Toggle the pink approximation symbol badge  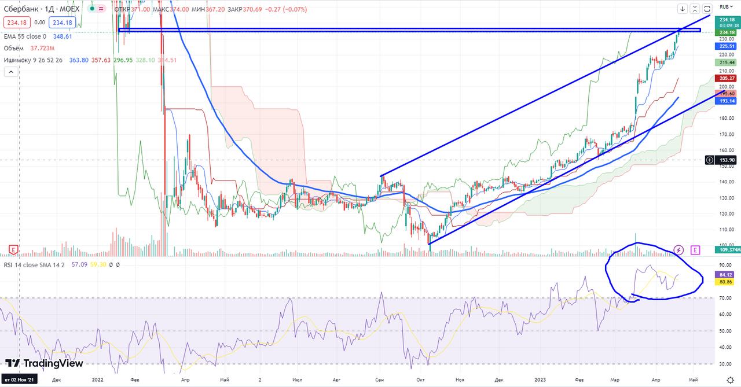[102, 9]
